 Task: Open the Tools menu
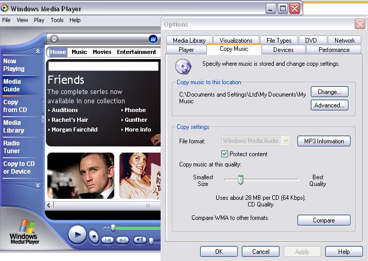tap(57, 20)
